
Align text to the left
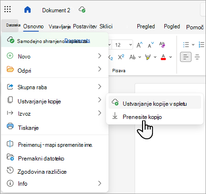pos(186,57)
